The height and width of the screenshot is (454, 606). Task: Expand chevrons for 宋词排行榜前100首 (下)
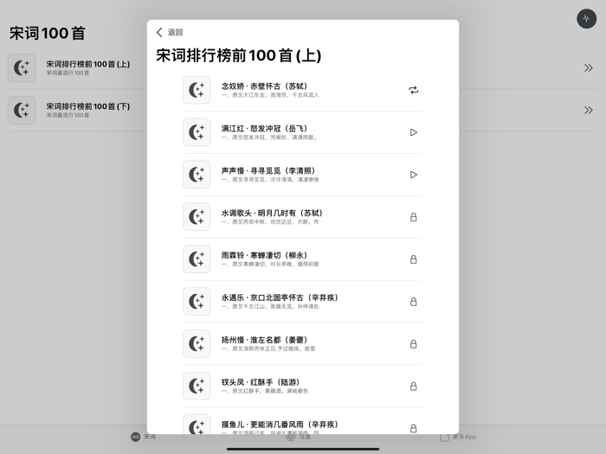[x=588, y=111]
